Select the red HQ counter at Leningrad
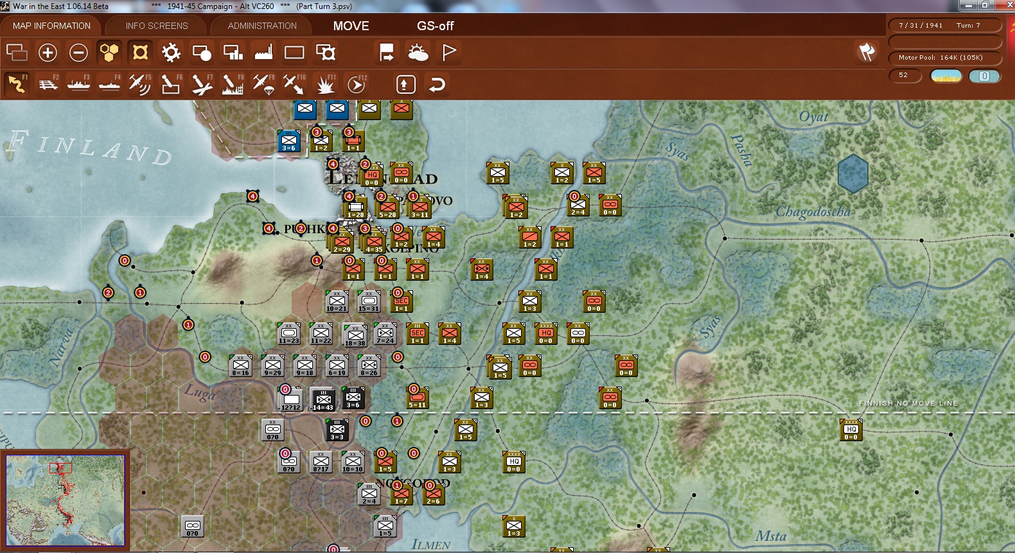 372,175
